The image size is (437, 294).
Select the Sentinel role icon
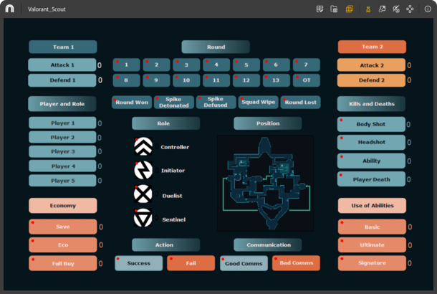(143, 217)
